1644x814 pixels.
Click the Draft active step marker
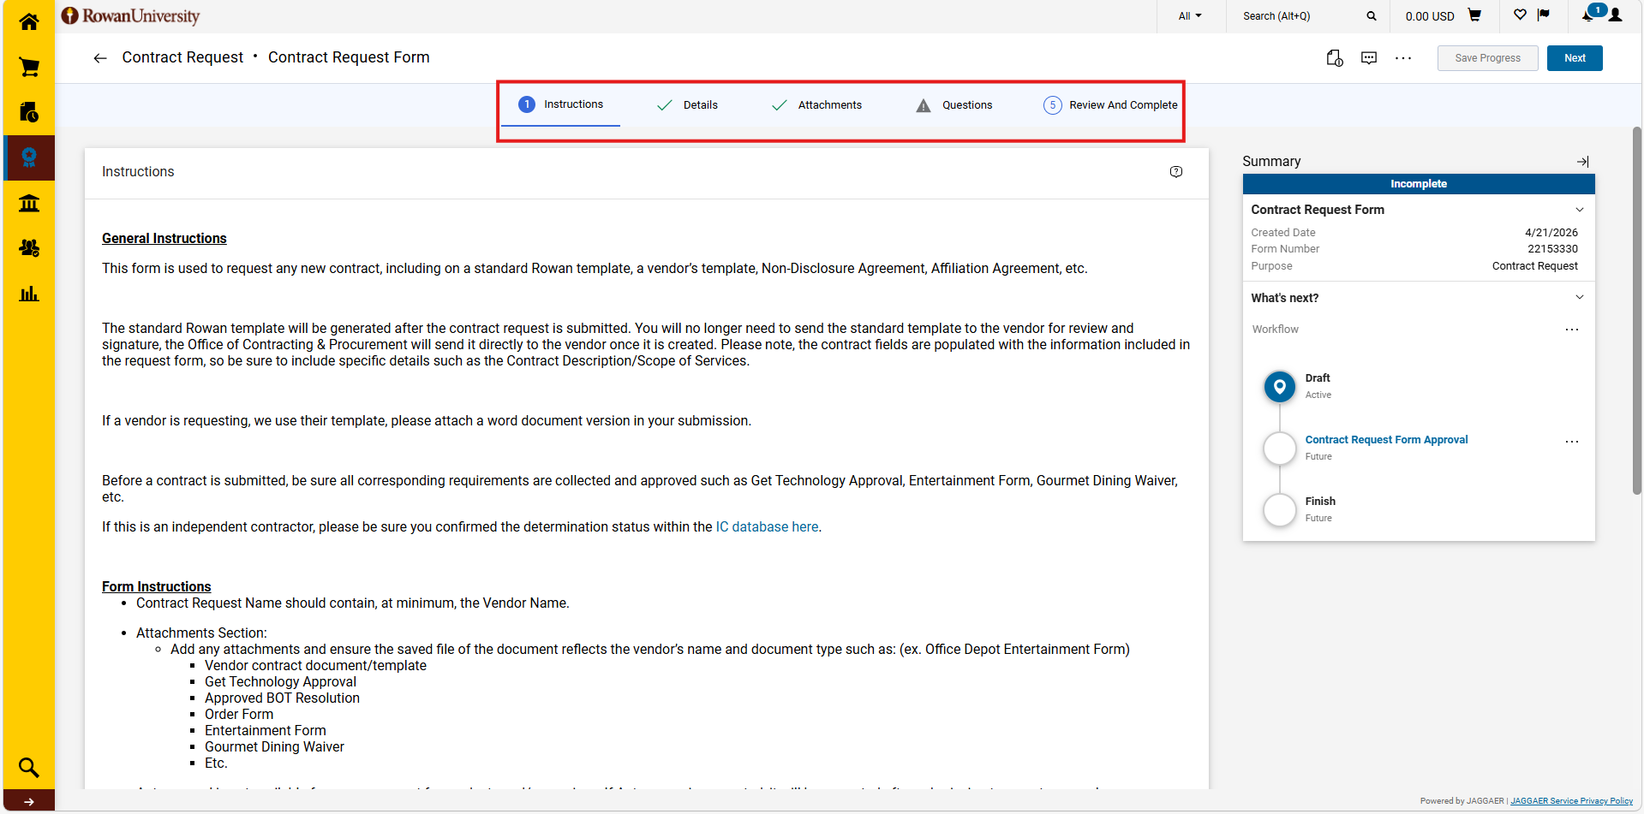(x=1280, y=387)
